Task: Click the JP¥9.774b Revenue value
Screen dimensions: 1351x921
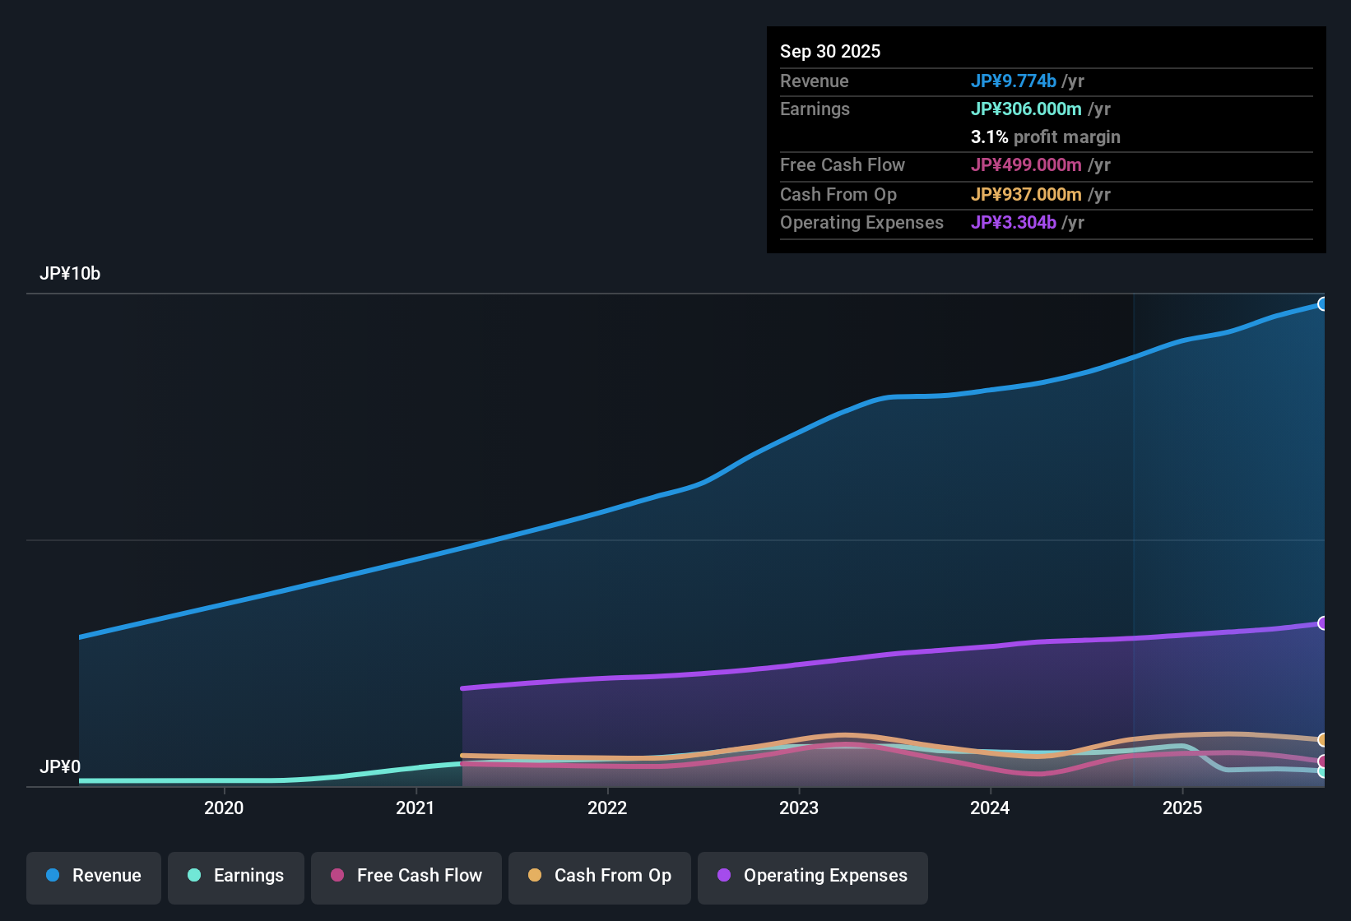Action: click(1014, 81)
